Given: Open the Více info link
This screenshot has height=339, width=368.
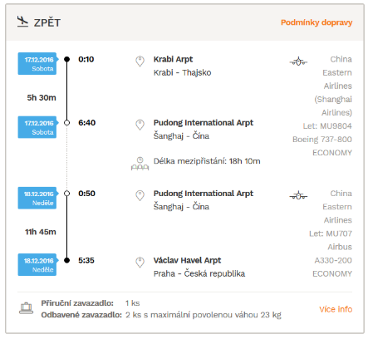Looking at the screenshot, I should pos(336,309).
